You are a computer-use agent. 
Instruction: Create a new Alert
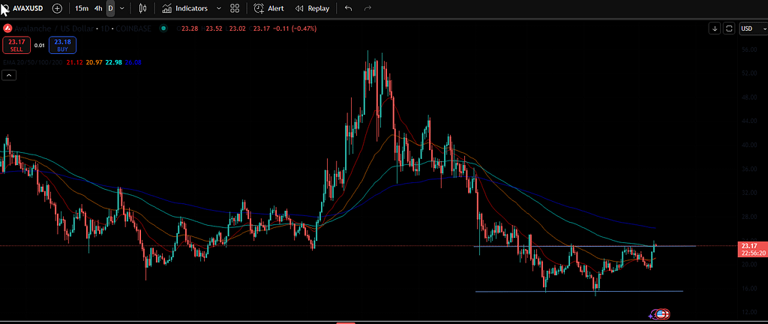268,8
